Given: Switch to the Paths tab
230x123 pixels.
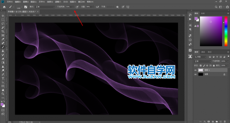Looking at the screenshot, I should click(210, 52).
